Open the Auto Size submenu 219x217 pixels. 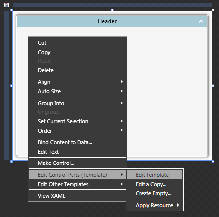[77, 91]
